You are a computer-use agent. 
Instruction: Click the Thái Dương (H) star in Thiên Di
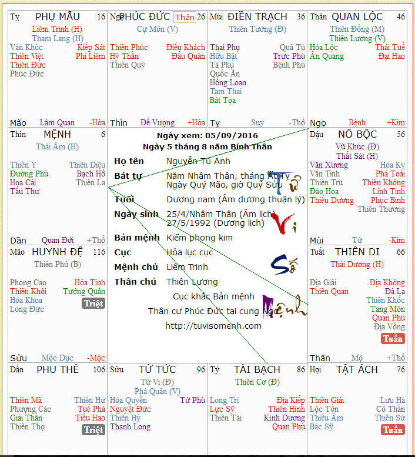tap(357, 265)
